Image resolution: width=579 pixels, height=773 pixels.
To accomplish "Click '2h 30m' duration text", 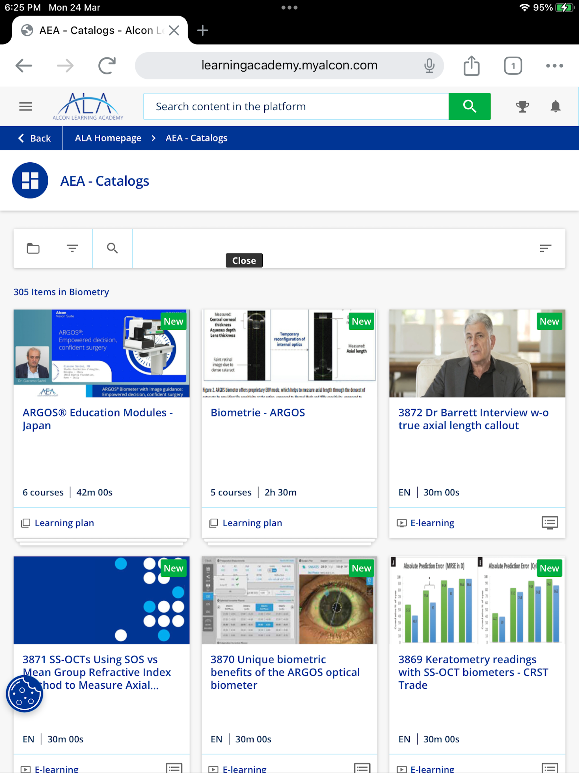I will [x=280, y=492].
